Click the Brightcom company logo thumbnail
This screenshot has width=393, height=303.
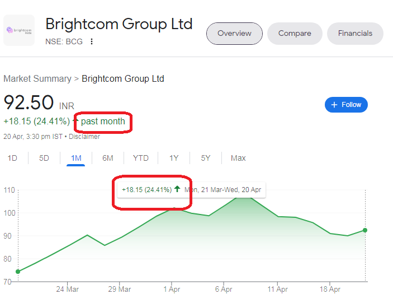coord(19,30)
